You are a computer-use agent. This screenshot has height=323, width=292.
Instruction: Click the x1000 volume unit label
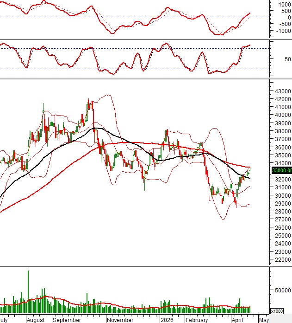pos(276,311)
